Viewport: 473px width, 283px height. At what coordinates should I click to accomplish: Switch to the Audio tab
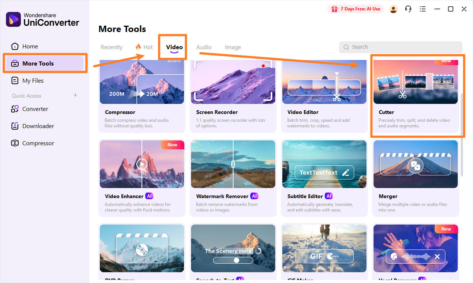pyautogui.click(x=204, y=47)
